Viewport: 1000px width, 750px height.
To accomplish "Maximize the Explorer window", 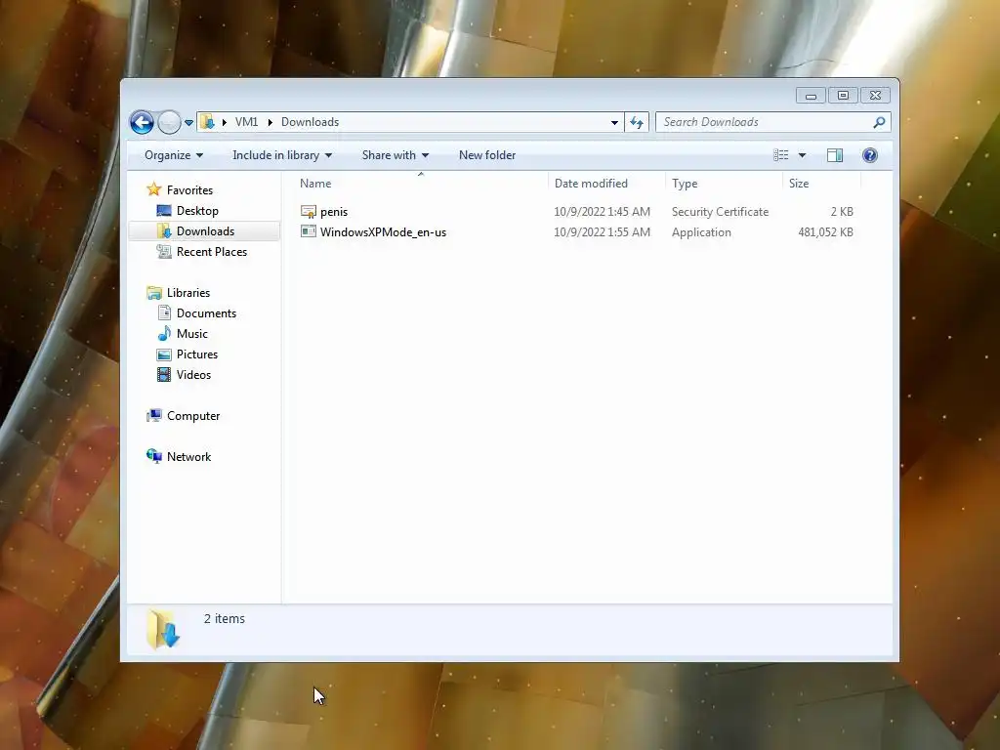I will pos(843,96).
